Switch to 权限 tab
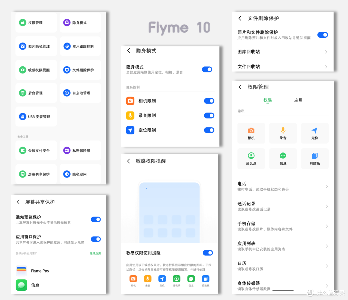348x300 pixels. click(268, 100)
